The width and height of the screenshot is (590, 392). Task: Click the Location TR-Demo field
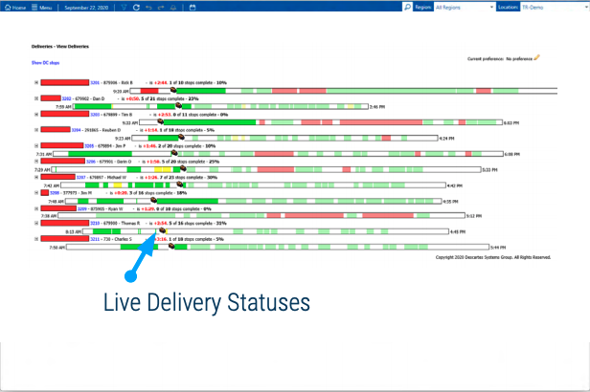(x=554, y=7)
